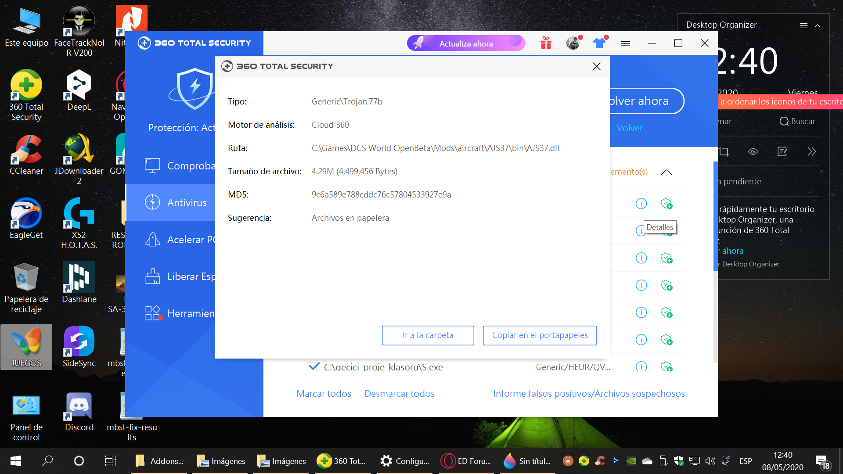Viewport: 843px width, 474px height.
Task: Click the 'Actualiza ahora' upgrade button
Action: click(466, 43)
